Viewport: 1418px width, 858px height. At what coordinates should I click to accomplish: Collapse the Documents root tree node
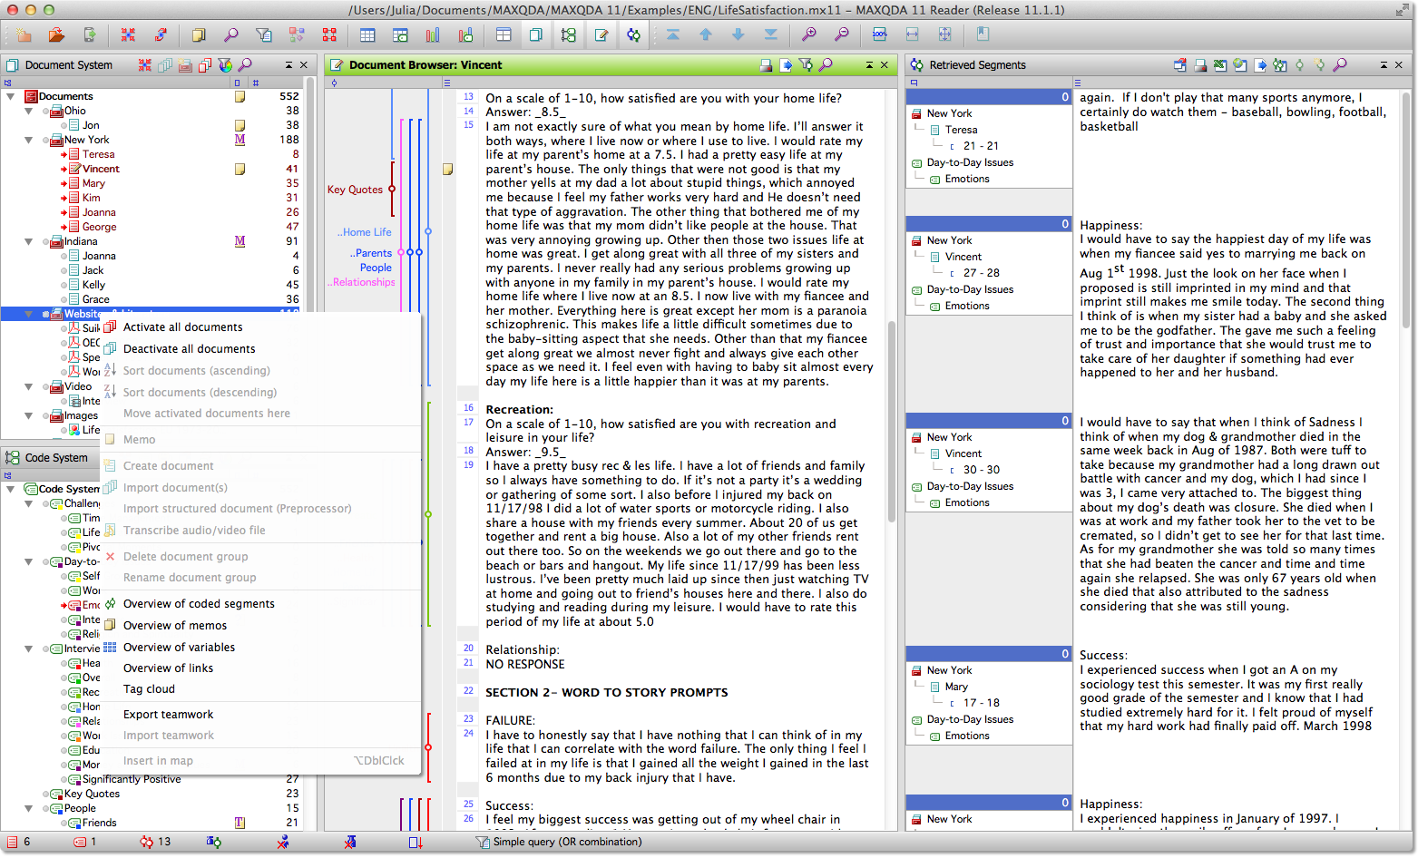coord(11,96)
